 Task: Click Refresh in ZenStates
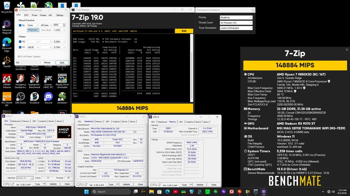point(47,63)
